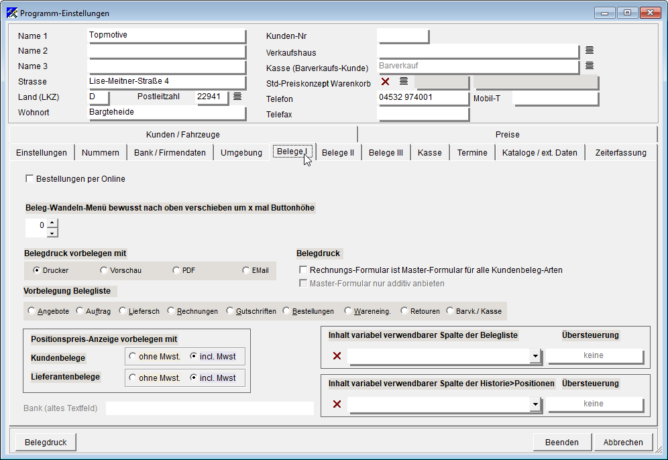
Task: Select Vorschau for Belegdruck default
Action: tap(103, 270)
